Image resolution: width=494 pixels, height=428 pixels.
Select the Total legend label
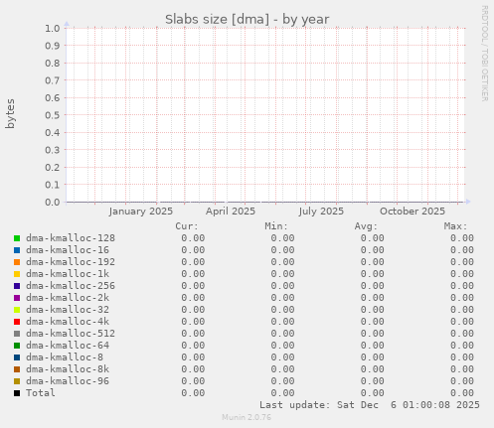coord(41,393)
